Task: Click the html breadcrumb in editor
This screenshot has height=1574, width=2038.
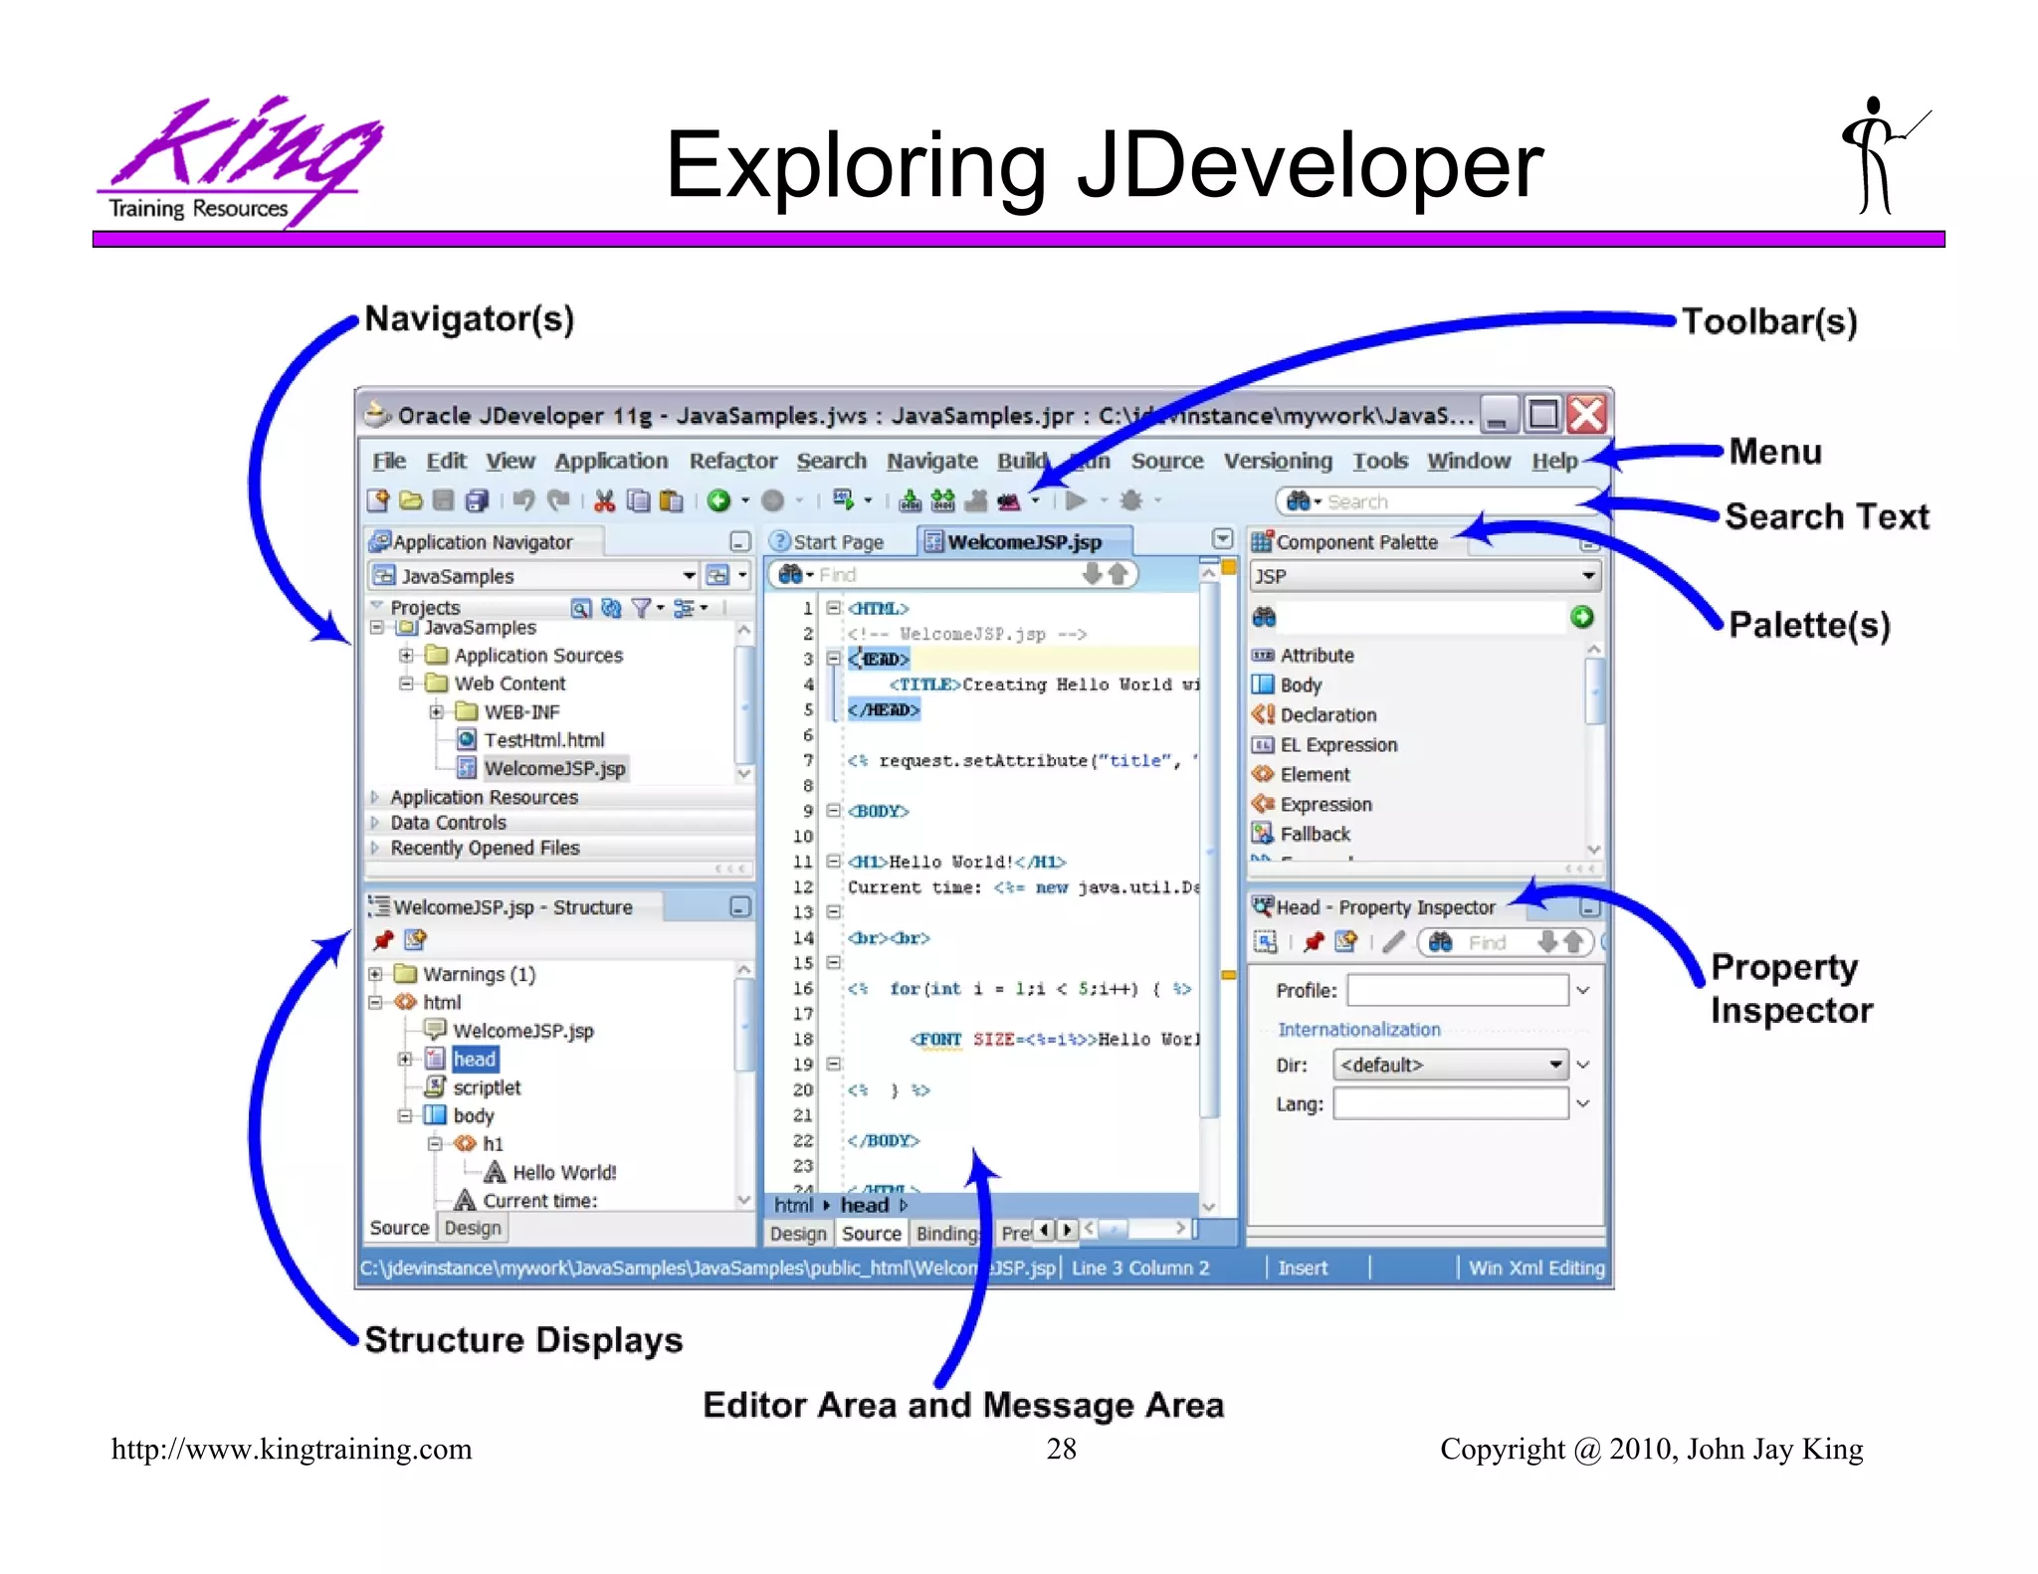Action: tap(793, 1205)
